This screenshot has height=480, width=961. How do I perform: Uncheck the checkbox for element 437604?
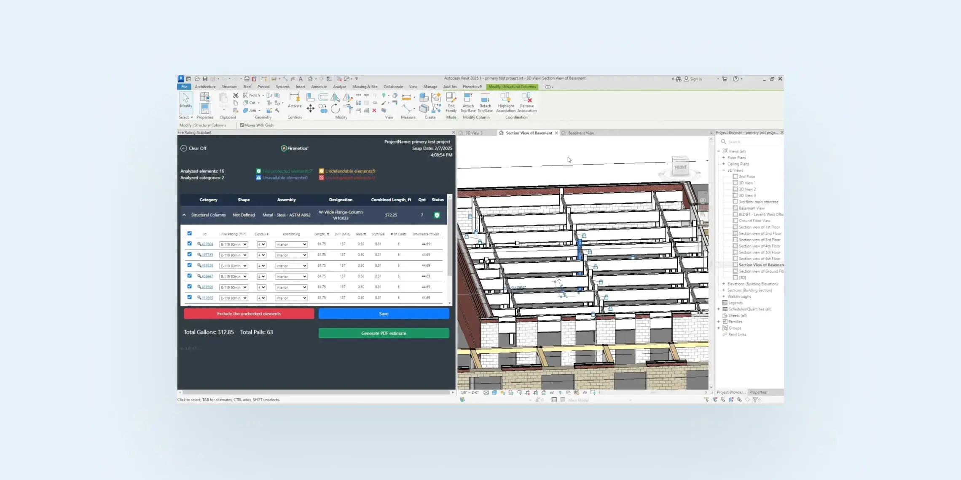click(189, 244)
